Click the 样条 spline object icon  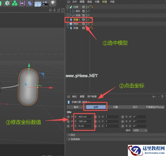(x=73, y=15)
